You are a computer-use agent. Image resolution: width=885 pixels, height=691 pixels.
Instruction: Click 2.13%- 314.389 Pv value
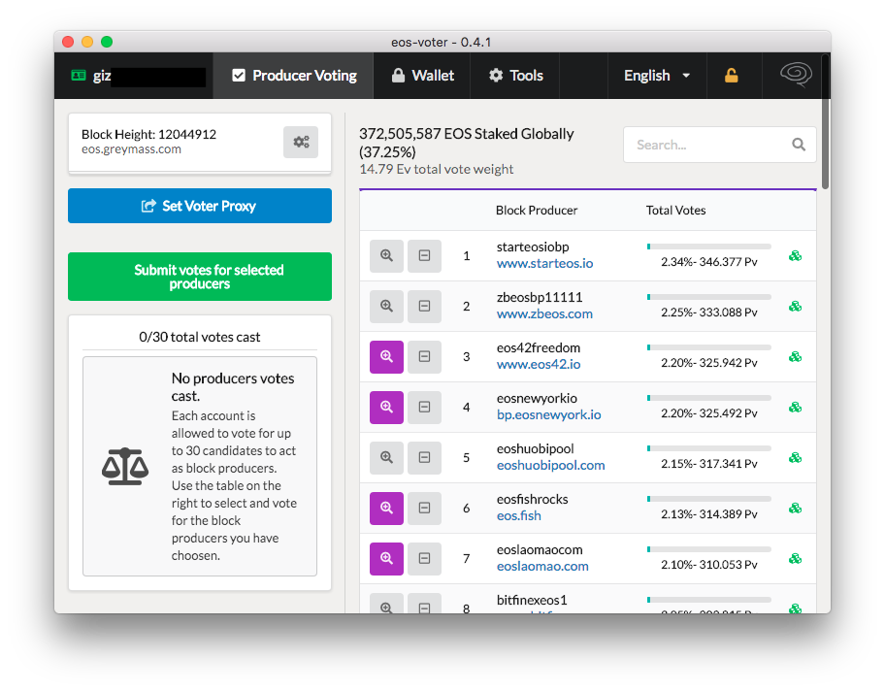709,514
